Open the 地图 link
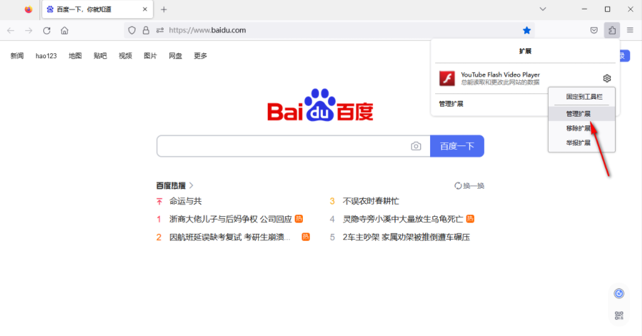The width and height of the screenshot is (642, 336). point(75,56)
